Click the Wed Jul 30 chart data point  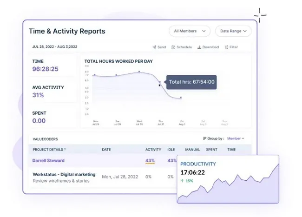click(x=139, y=72)
